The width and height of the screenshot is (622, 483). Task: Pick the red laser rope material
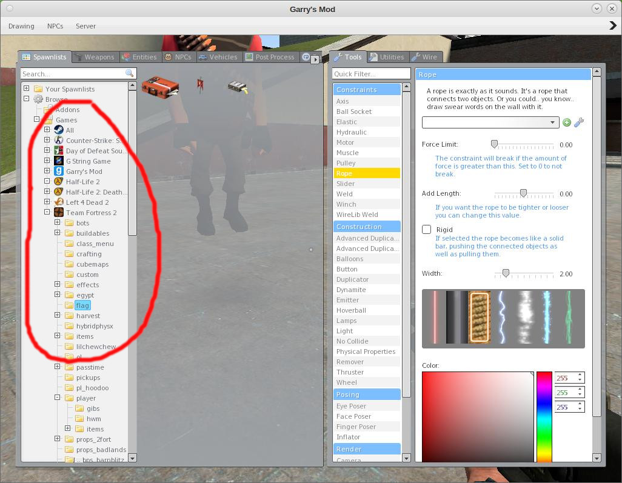pyautogui.click(x=435, y=317)
